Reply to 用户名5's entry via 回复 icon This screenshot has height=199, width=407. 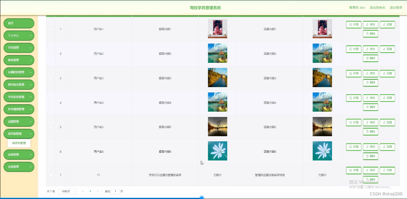pos(387,122)
